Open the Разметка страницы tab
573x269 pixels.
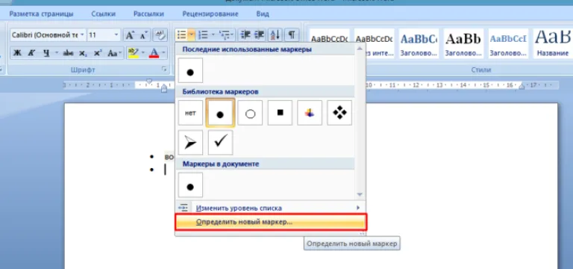pyautogui.click(x=41, y=14)
